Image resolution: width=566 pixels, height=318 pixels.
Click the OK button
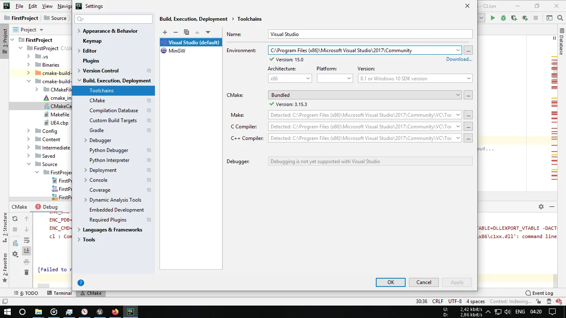(x=391, y=282)
